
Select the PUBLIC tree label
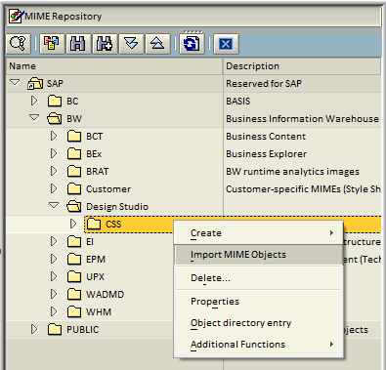point(83,330)
